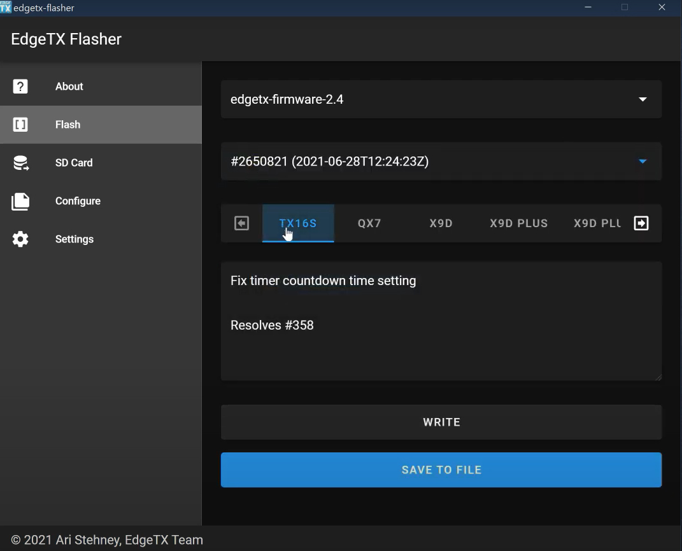Switch to the X9D PLUS tab
The height and width of the screenshot is (551, 682).
tap(518, 223)
